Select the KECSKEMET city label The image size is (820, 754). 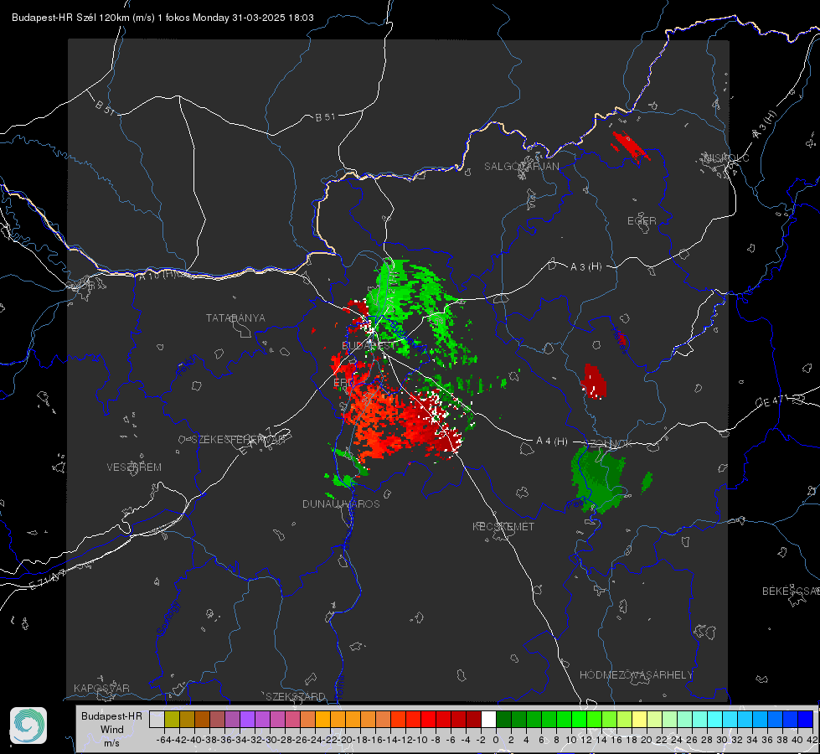coord(503,526)
